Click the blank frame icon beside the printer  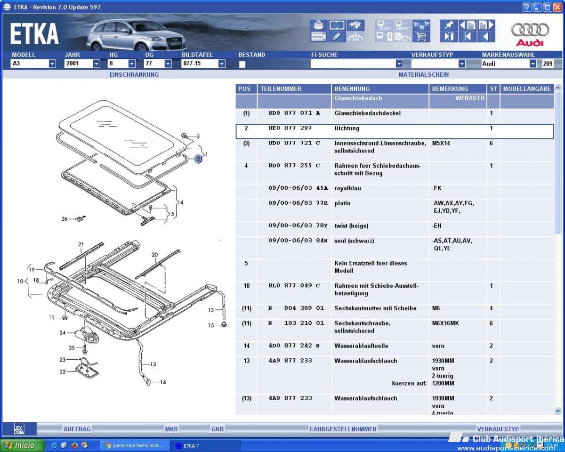pos(337,25)
